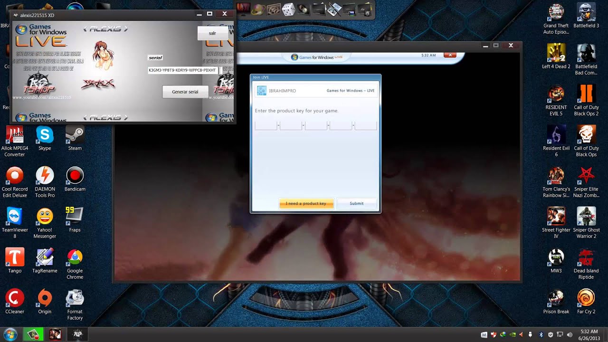The image size is (608, 342).
Task: Open the Windows Start button
Action: pos(10,334)
